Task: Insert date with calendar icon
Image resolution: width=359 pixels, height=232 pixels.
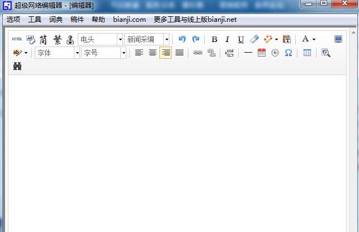Action: pyautogui.click(x=262, y=53)
